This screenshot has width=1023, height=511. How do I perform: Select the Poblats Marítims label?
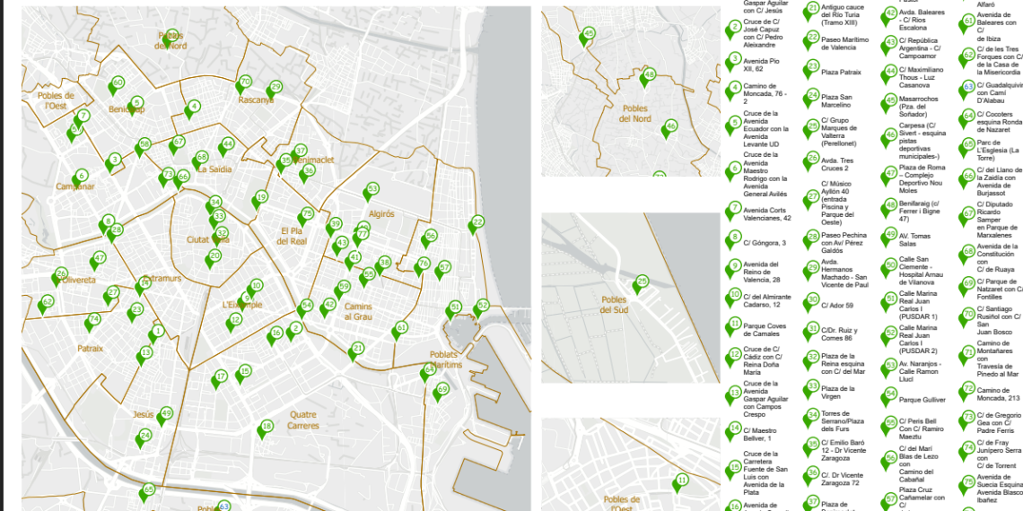click(x=446, y=359)
